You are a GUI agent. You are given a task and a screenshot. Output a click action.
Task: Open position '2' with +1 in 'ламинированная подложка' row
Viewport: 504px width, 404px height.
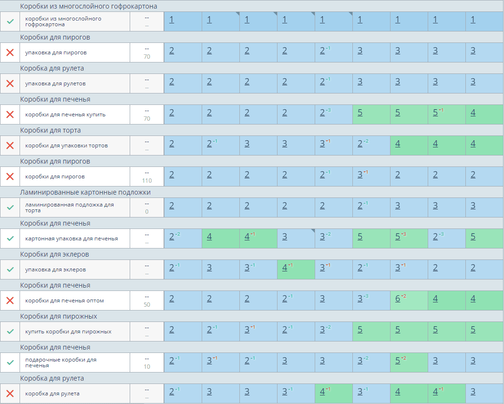click(360, 206)
